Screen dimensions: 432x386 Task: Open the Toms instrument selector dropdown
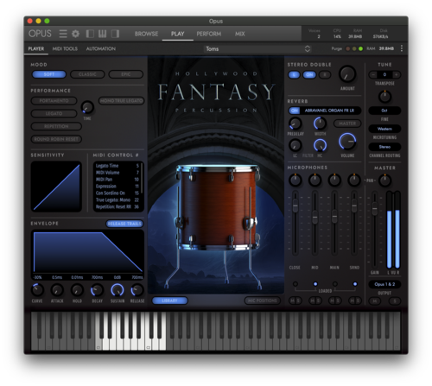(x=257, y=49)
